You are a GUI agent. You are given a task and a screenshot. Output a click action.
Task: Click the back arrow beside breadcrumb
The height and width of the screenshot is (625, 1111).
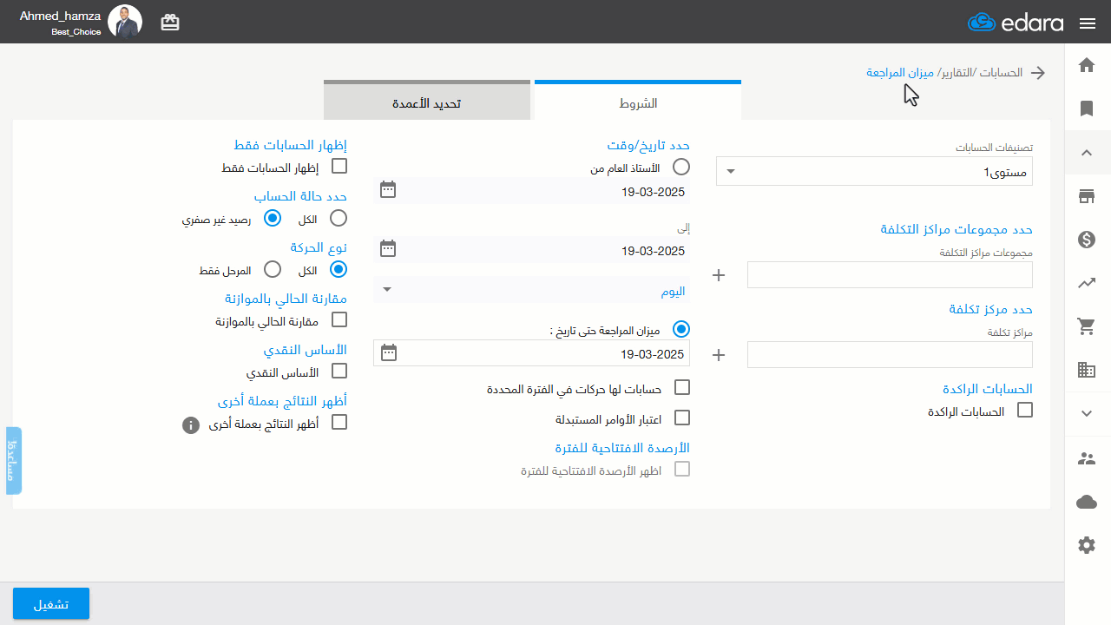click(x=1037, y=73)
